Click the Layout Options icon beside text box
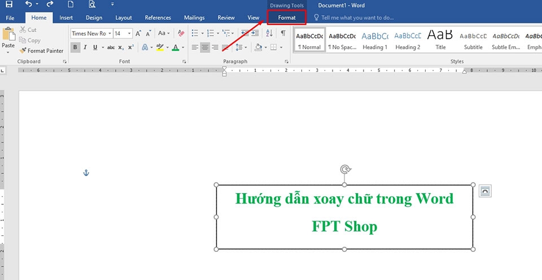 tap(485, 191)
